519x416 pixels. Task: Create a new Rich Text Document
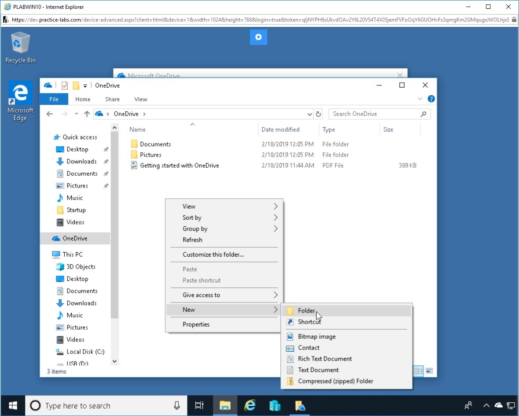click(x=346, y=359)
